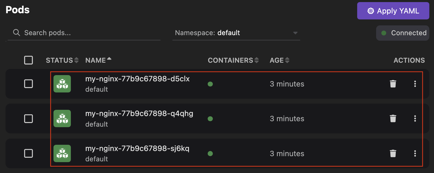Click the search magnifier icon
This screenshot has height=173, width=434.
tap(16, 33)
